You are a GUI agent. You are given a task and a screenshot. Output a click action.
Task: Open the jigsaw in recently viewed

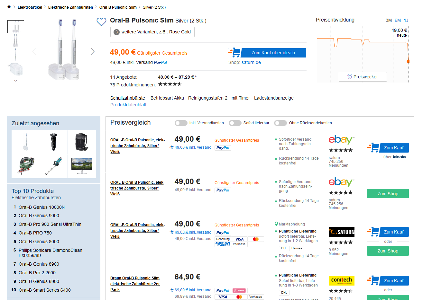[26, 166]
